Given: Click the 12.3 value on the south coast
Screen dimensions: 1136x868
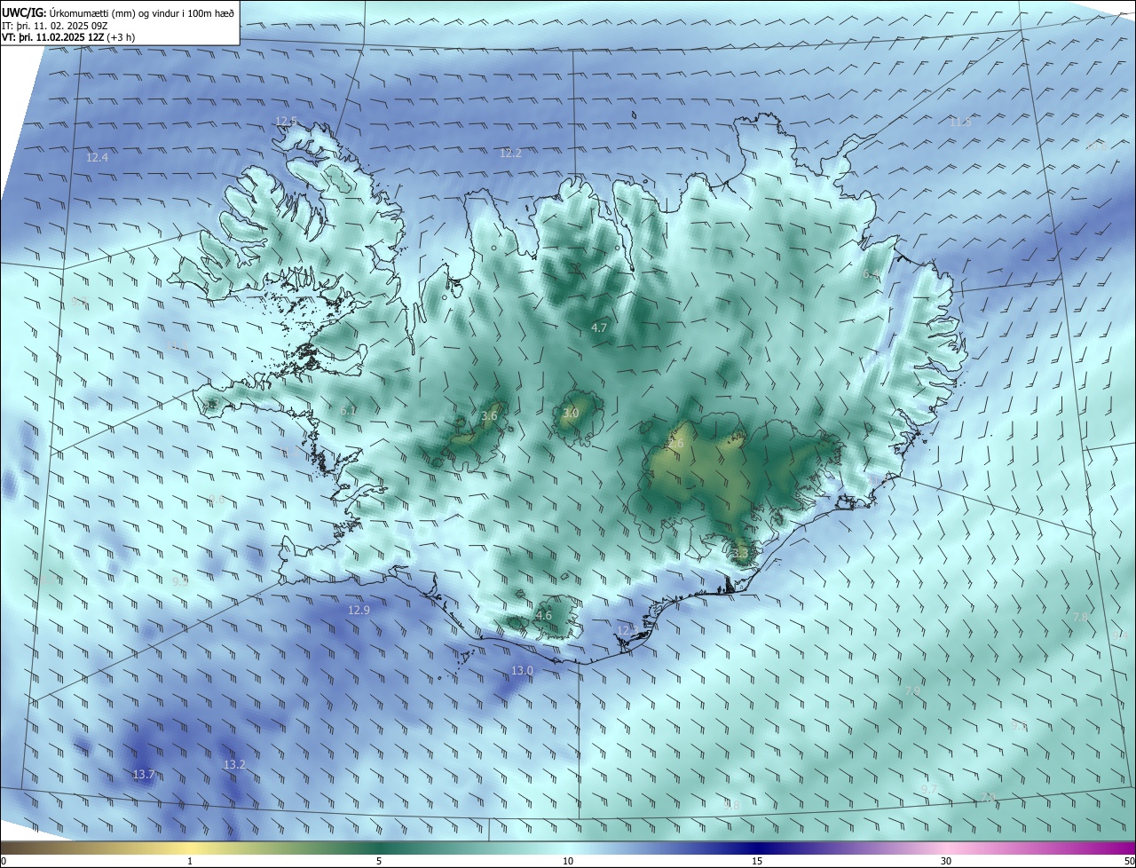Looking at the screenshot, I should (x=627, y=631).
